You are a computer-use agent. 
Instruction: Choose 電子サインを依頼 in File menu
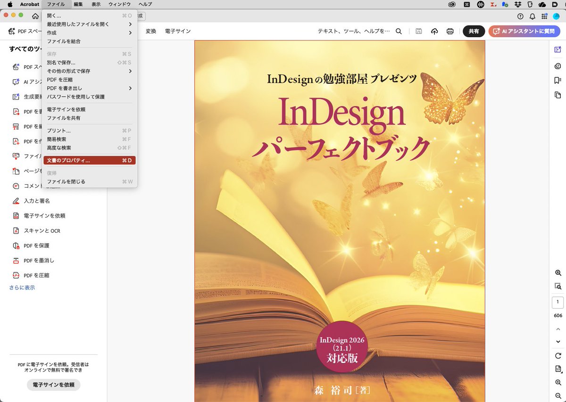90,109
